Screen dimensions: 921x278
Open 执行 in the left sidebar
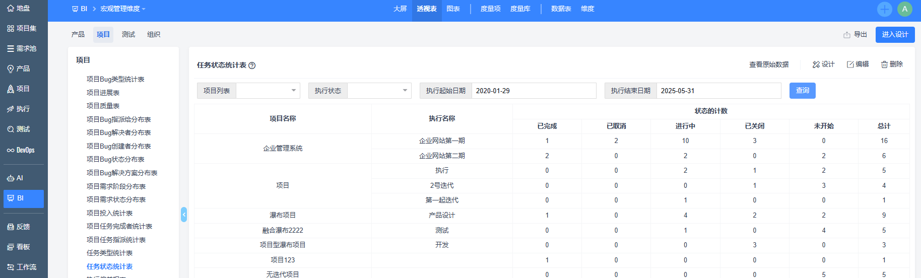click(x=19, y=109)
